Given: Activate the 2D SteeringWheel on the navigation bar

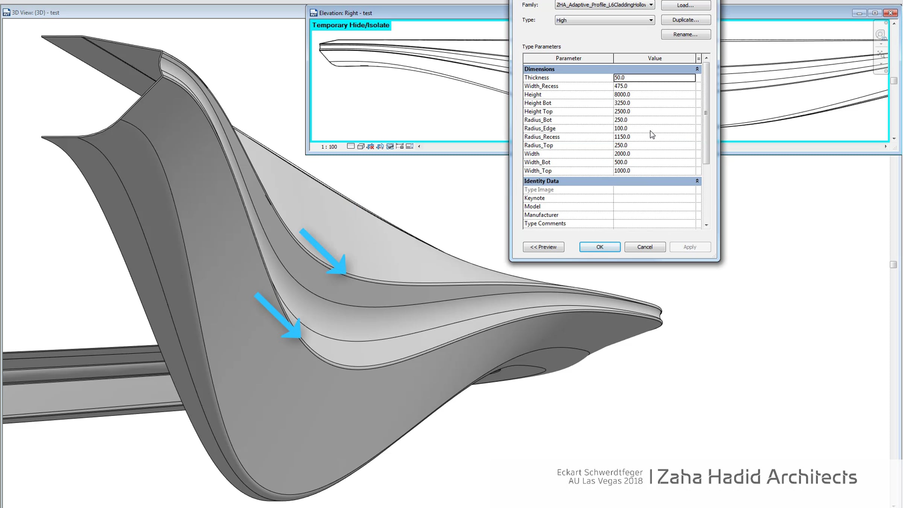Looking at the screenshot, I should pyautogui.click(x=880, y=34).
